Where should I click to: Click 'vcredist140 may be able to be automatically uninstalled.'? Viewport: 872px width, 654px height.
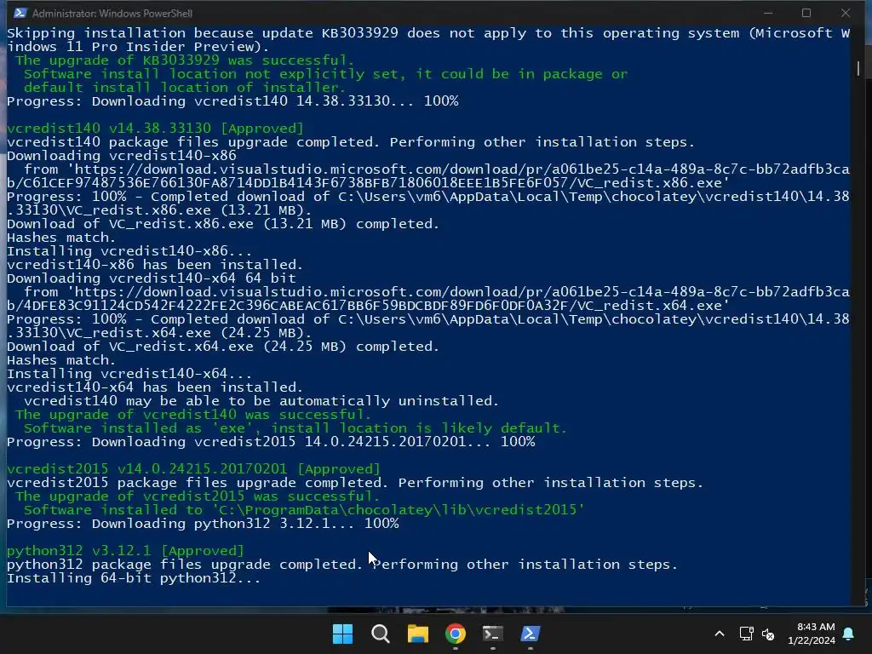[x=261, y=401]
